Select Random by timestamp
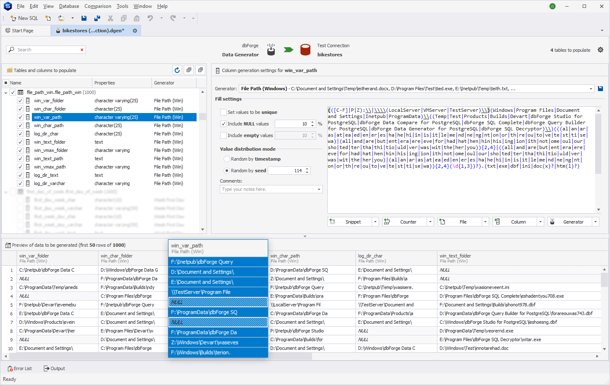 [226, 159]
